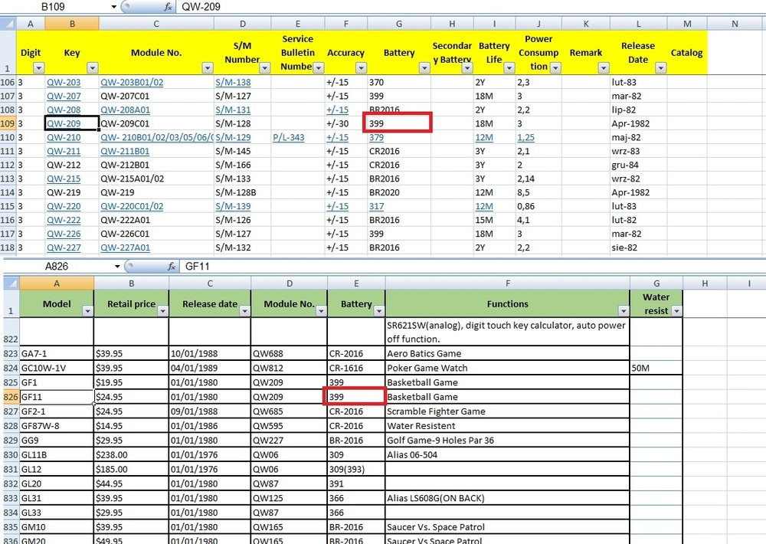Select column N header in upper sheet

pyautogui.click(x=735, y=24)
